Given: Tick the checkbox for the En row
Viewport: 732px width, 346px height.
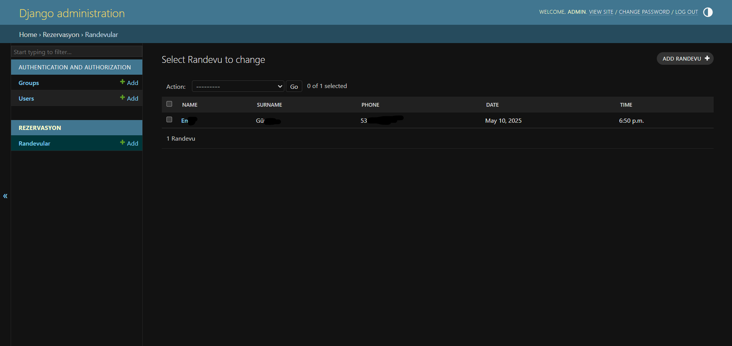Looking at the screenshot, I should coord(169,119).
